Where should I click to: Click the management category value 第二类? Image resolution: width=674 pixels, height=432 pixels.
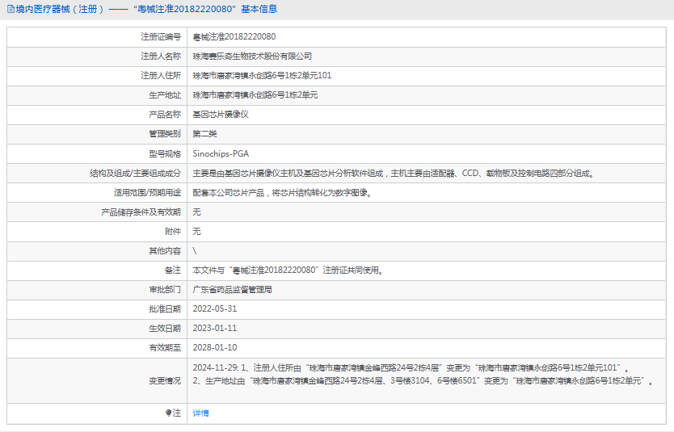(x=204, y=134)
